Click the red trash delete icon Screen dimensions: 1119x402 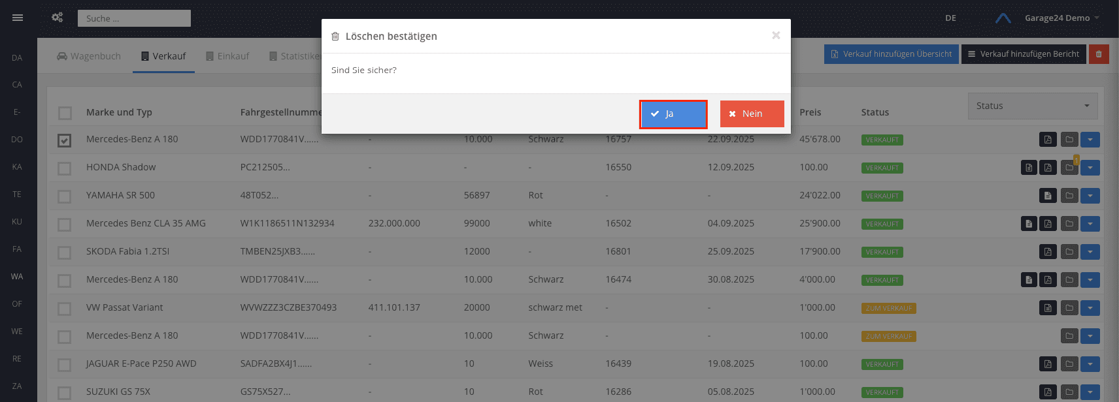tap(1099, 54)
